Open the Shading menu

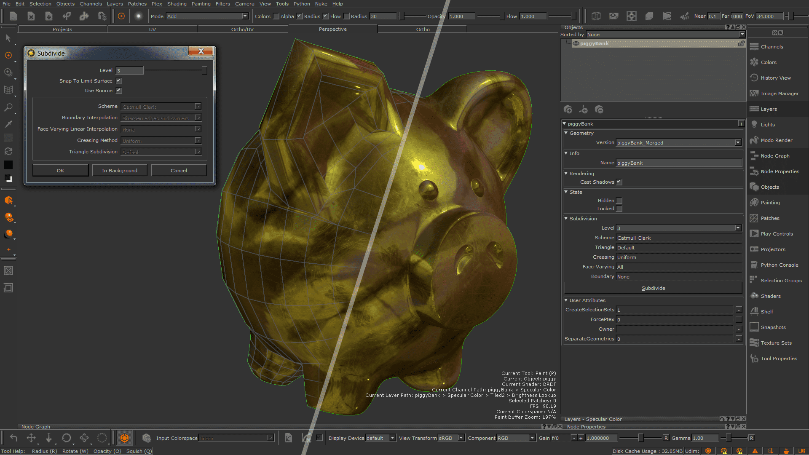[x=177, y=4]
